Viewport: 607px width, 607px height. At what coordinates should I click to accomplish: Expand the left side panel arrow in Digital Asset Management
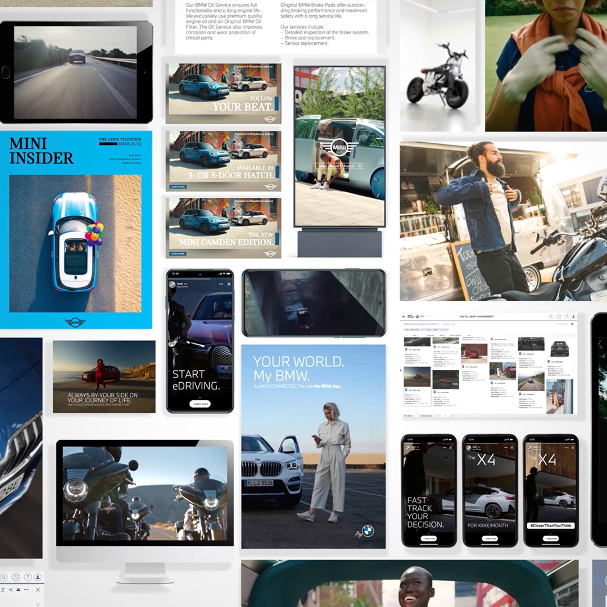click(x=401, y=370)
